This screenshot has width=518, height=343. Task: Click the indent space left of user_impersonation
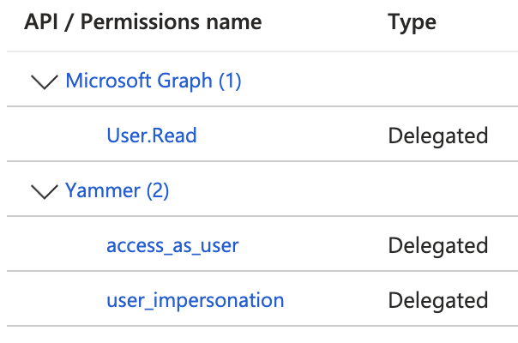(56, 298)
